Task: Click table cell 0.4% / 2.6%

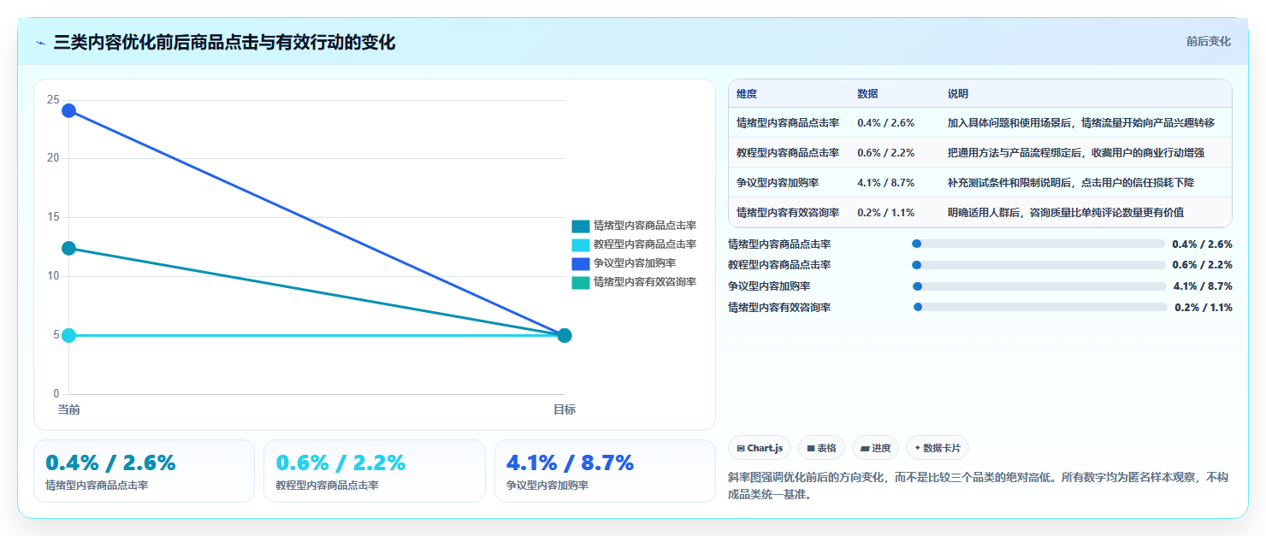Action: pyautogui.click(x=885, y=123)
